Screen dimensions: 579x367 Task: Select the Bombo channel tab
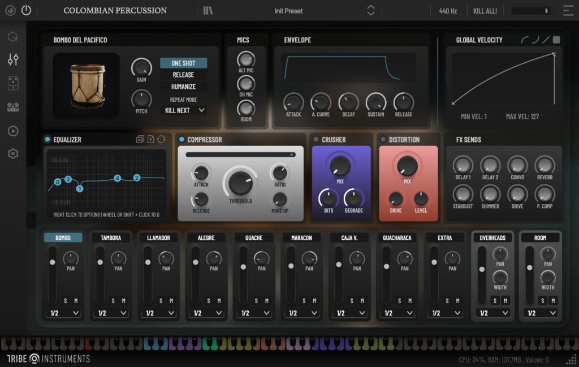63,238
